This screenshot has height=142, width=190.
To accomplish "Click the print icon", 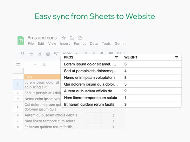I will point(48,54).
